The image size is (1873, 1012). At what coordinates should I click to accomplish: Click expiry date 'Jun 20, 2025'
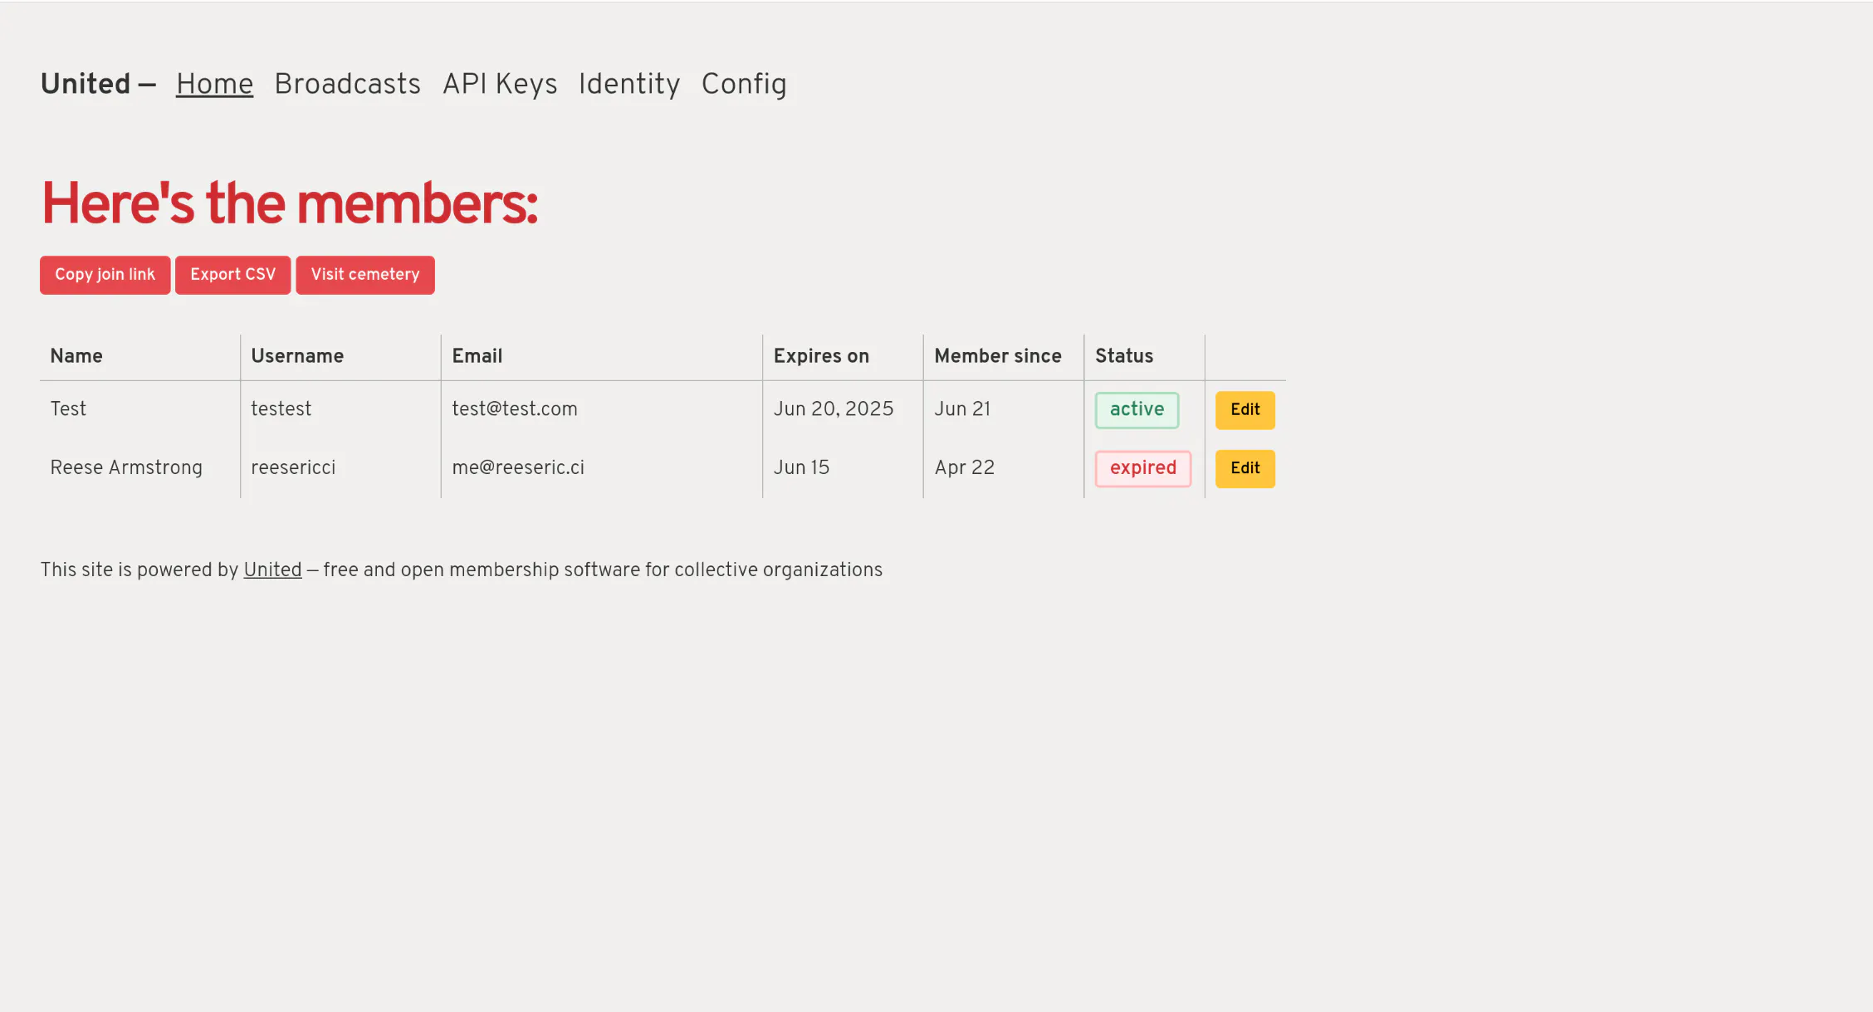click(x=834, y=409)
